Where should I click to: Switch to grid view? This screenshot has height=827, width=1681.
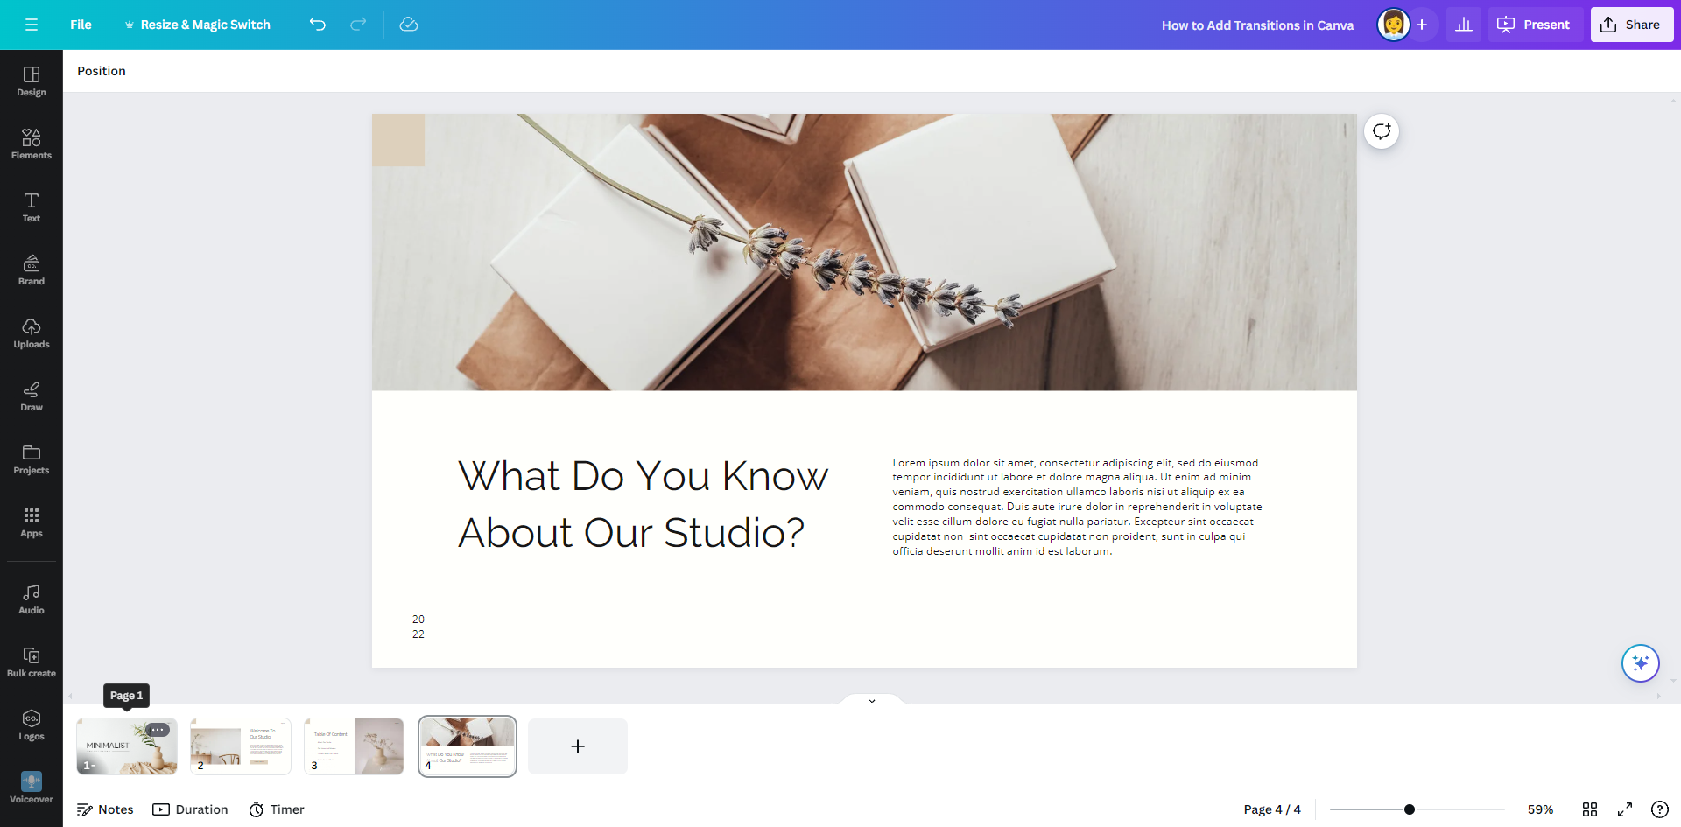(1590, 809)
